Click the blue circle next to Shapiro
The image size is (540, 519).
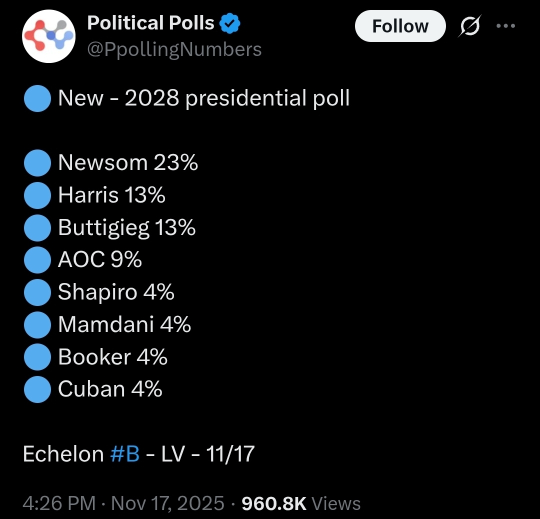[x=37, y=292]
